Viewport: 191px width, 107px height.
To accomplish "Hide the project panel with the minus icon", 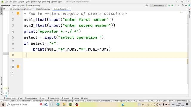I will (7, 9).
